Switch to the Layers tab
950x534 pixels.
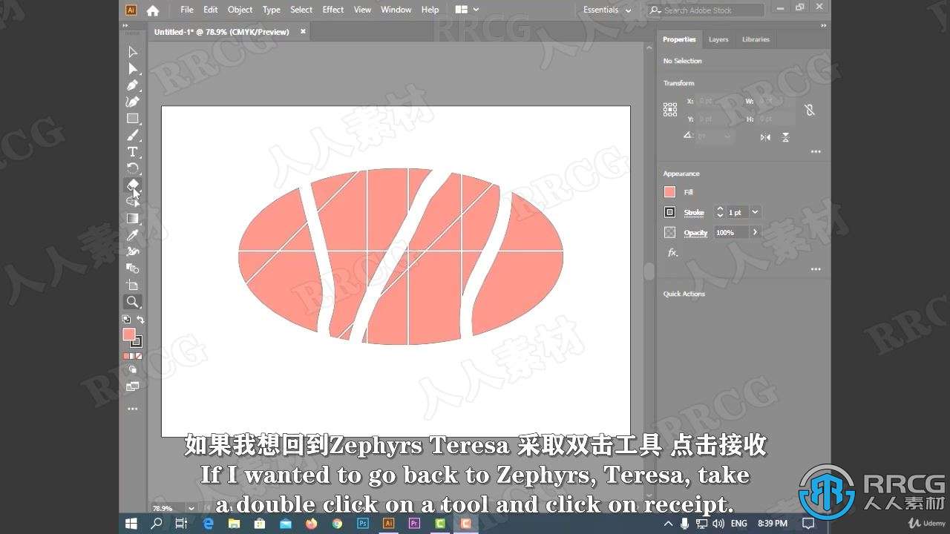coord(718,39)
